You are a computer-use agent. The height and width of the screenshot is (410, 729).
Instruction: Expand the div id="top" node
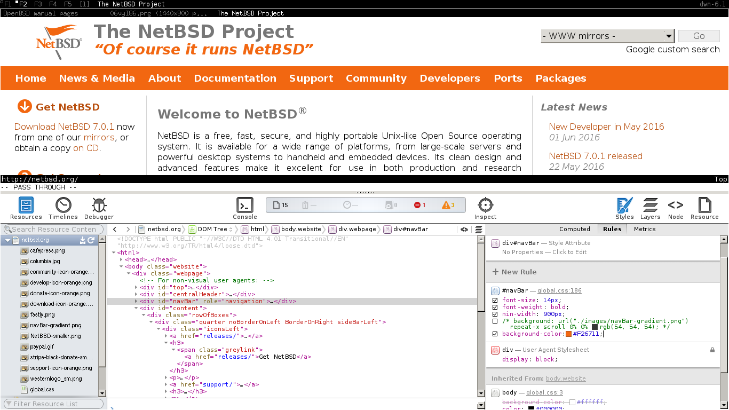(136, 287)
